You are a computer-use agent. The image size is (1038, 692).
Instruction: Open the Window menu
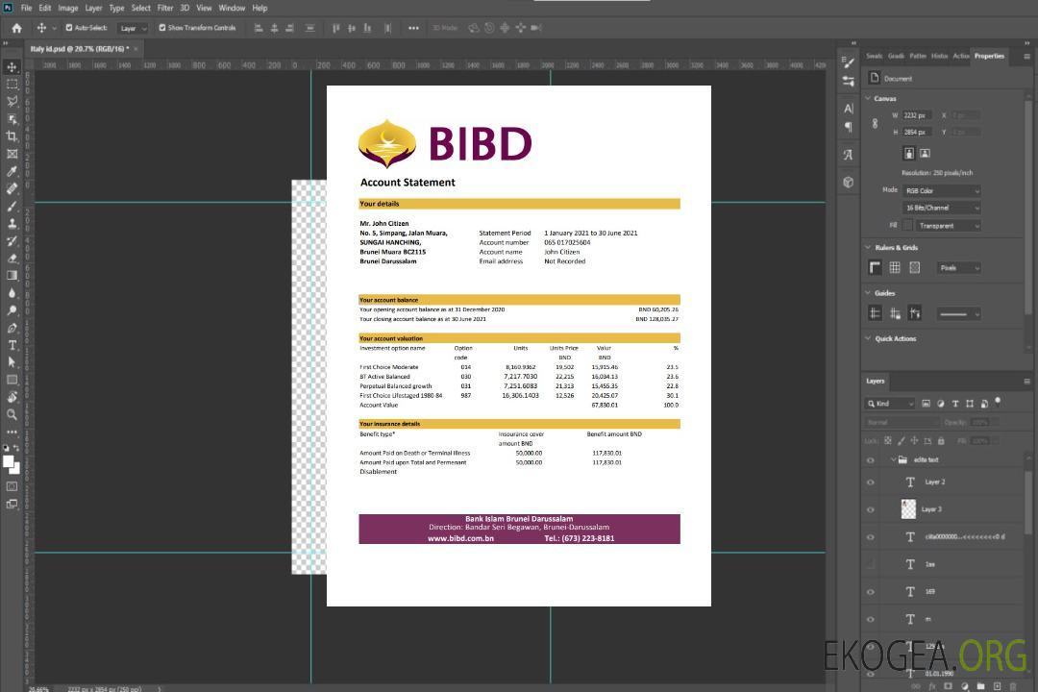tap(232, 8)
